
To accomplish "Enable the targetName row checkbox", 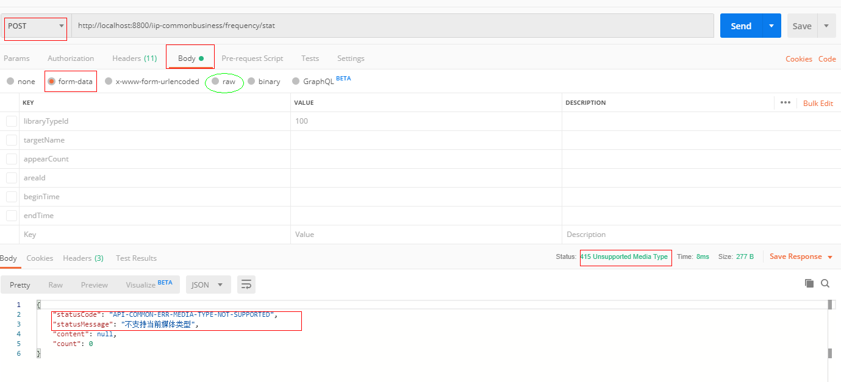I will (12, 140).
